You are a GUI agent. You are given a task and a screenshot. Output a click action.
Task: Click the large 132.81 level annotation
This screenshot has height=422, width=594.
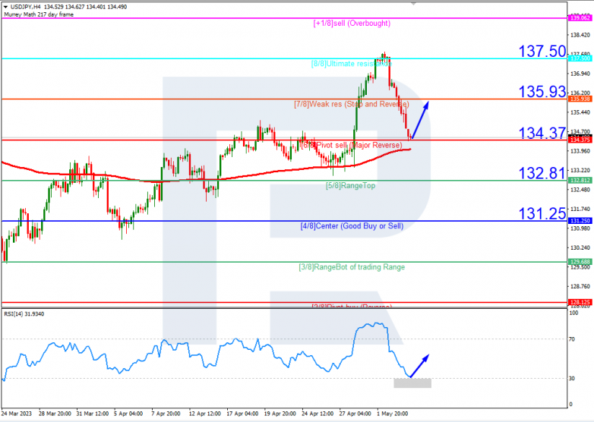coord(542,173)
